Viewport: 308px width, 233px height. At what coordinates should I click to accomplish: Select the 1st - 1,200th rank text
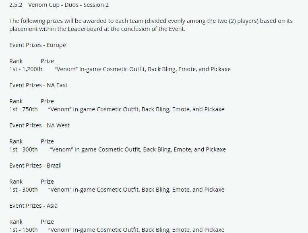click(26, 69)
